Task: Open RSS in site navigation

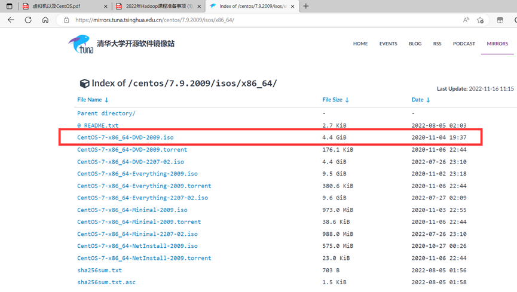Action: [437, 44]
